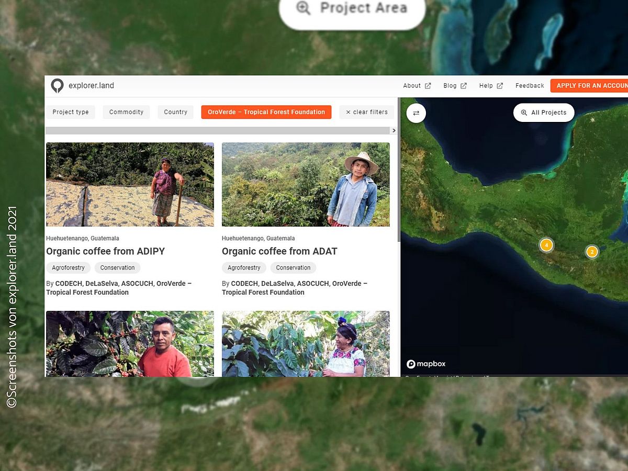Open the Organic coffee from ADIPY title

pos(105,251)
